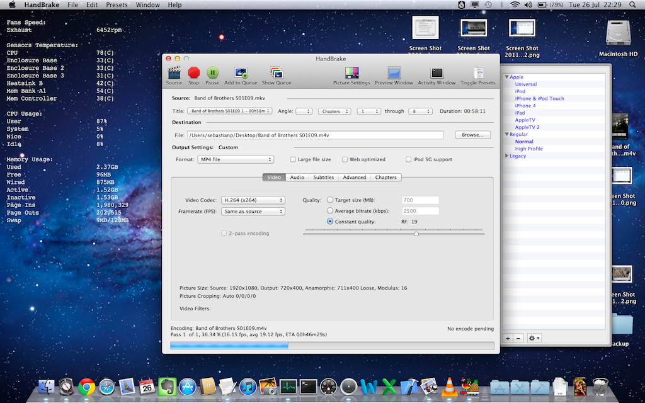
Task: Click the Source clapperboard icon
Action: tap(174, 72)
